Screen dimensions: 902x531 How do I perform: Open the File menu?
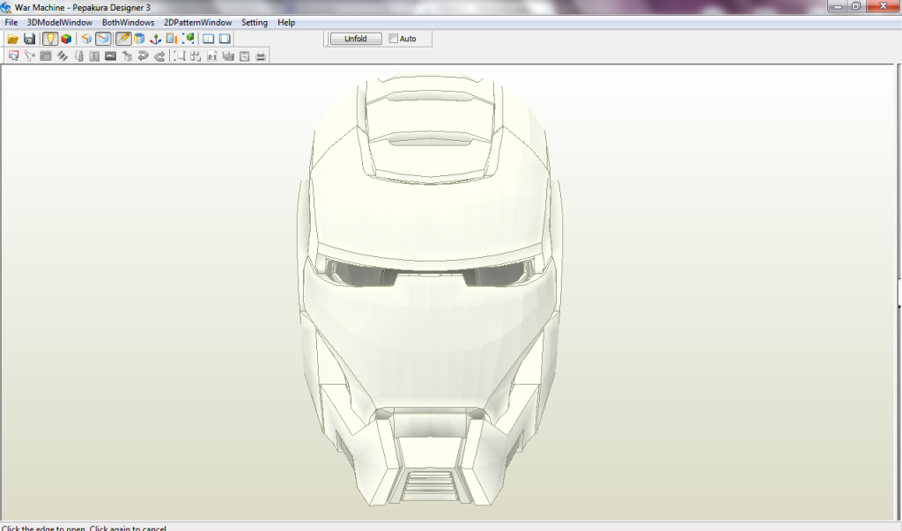[11, 22]
